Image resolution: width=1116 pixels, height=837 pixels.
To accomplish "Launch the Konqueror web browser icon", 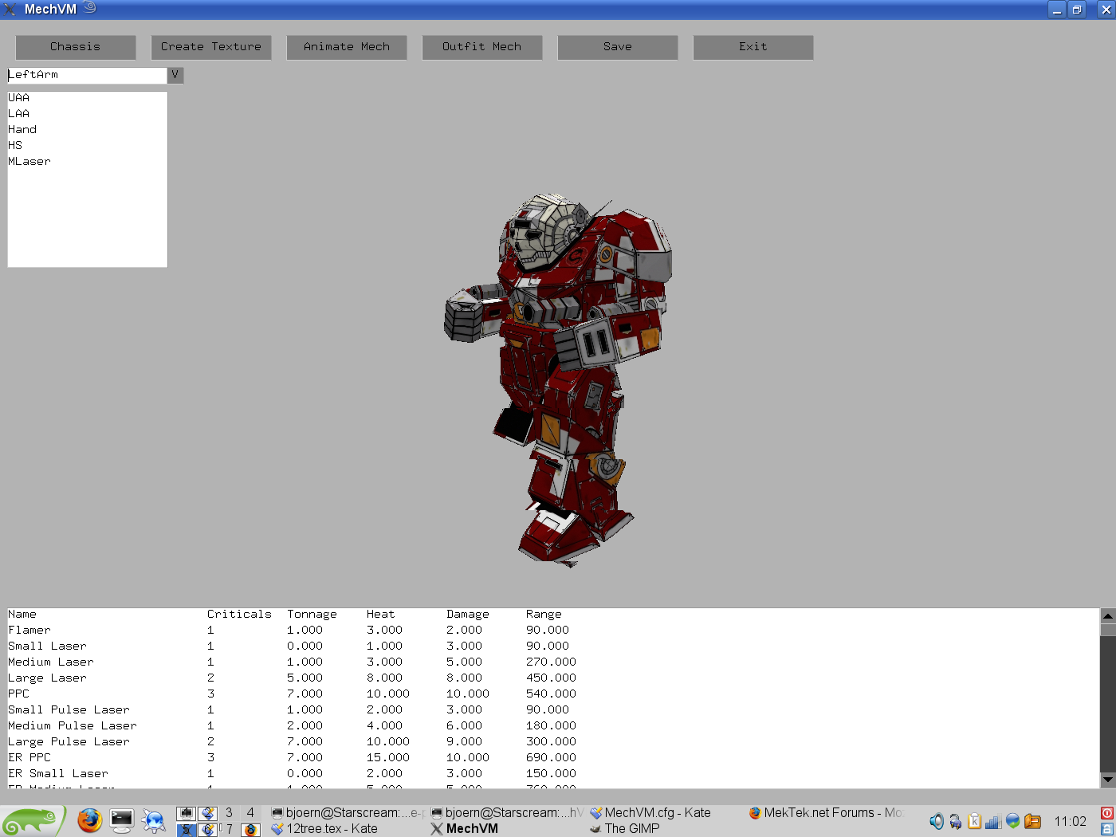I will [153, 821].
